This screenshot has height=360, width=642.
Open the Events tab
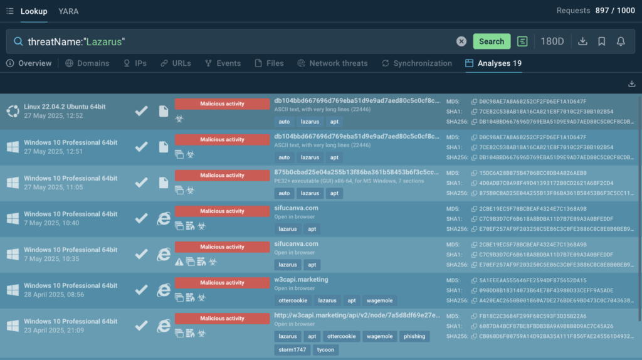pos(223,63)
